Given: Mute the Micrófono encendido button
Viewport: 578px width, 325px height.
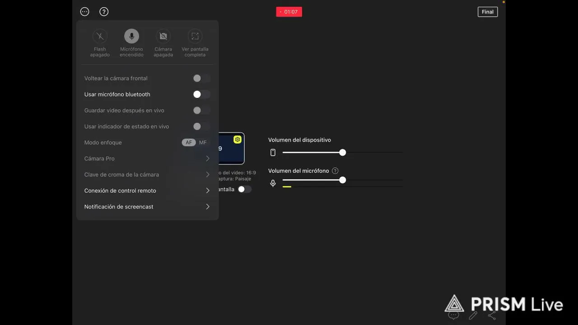Looking at the screenshot, I should 131,36.
